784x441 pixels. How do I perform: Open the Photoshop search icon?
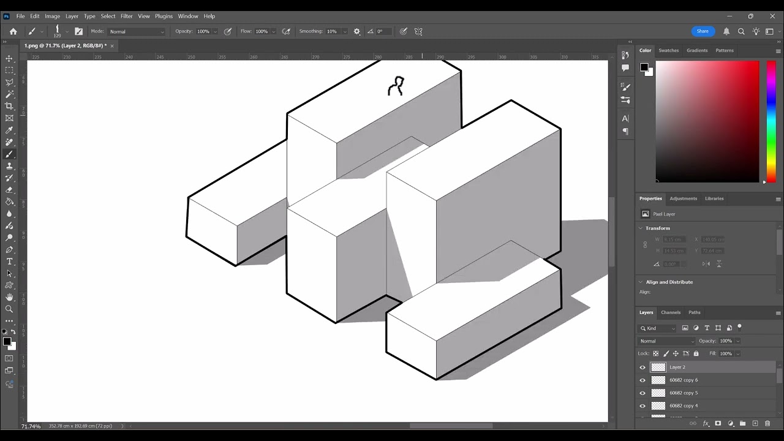click(741, 31)
